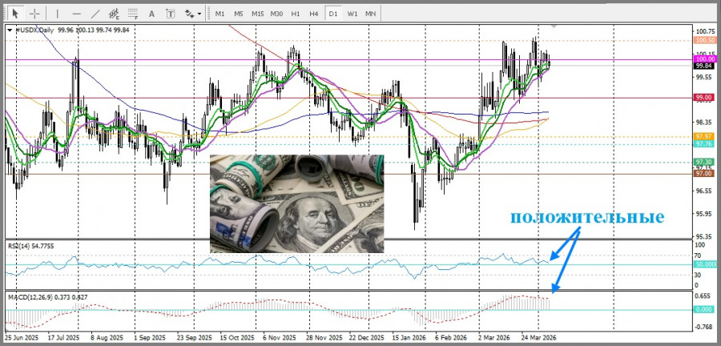Click the 23 Sep 2025 date label
Image resolution: width=721 pixels, height=346 pixels.
click(x=194, y=337)
